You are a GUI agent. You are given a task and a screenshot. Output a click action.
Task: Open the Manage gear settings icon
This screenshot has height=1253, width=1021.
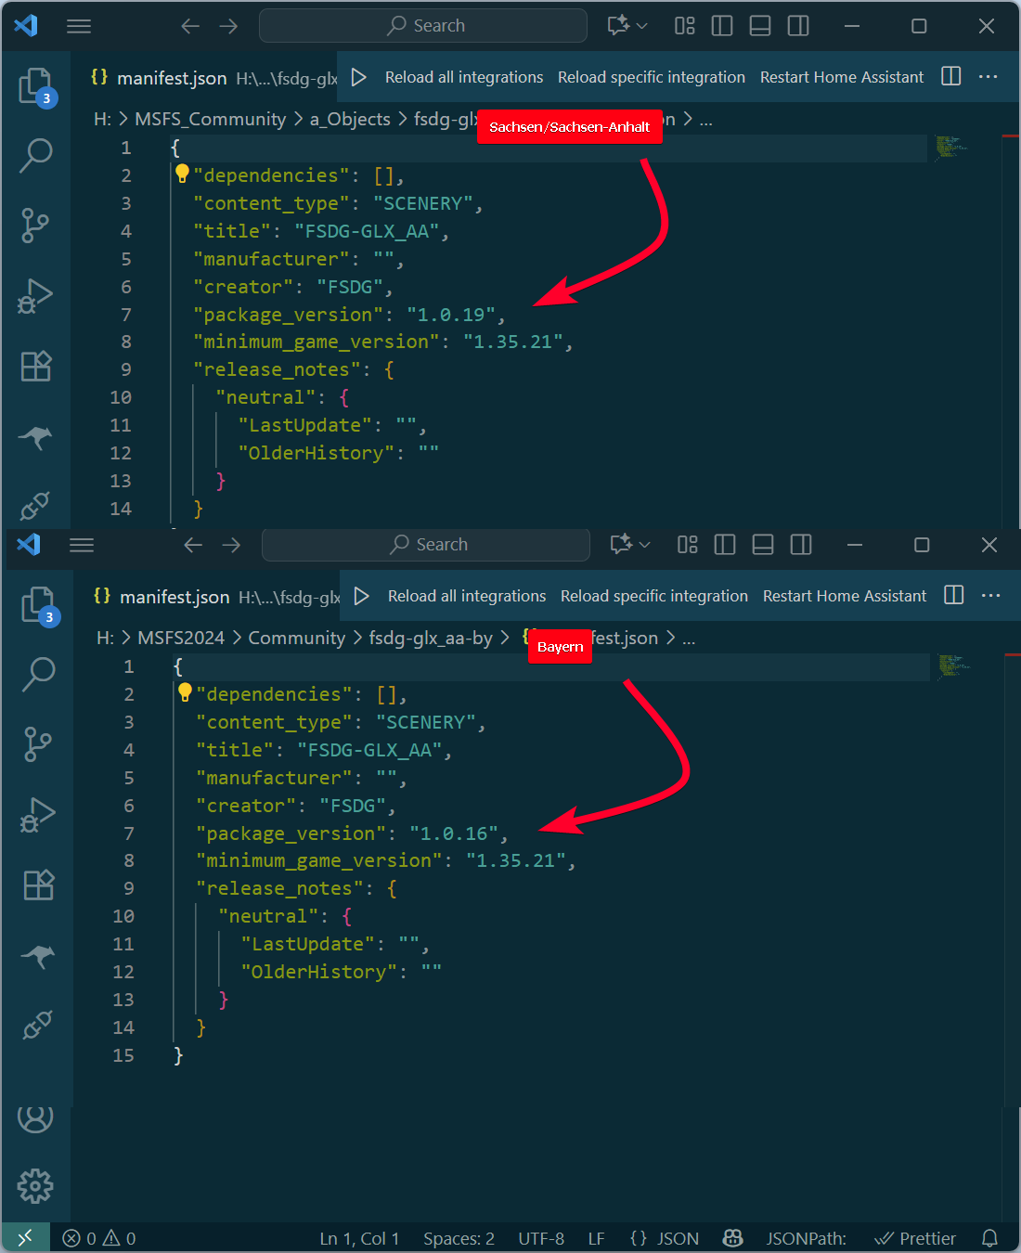pyautogui.click(x=35, y=1185)
